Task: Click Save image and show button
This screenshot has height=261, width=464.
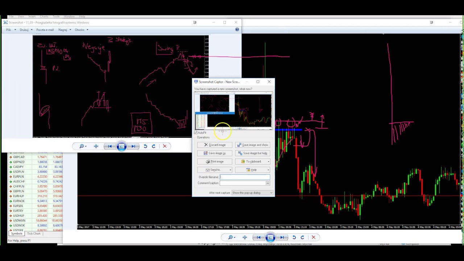Action: point(253,145)
